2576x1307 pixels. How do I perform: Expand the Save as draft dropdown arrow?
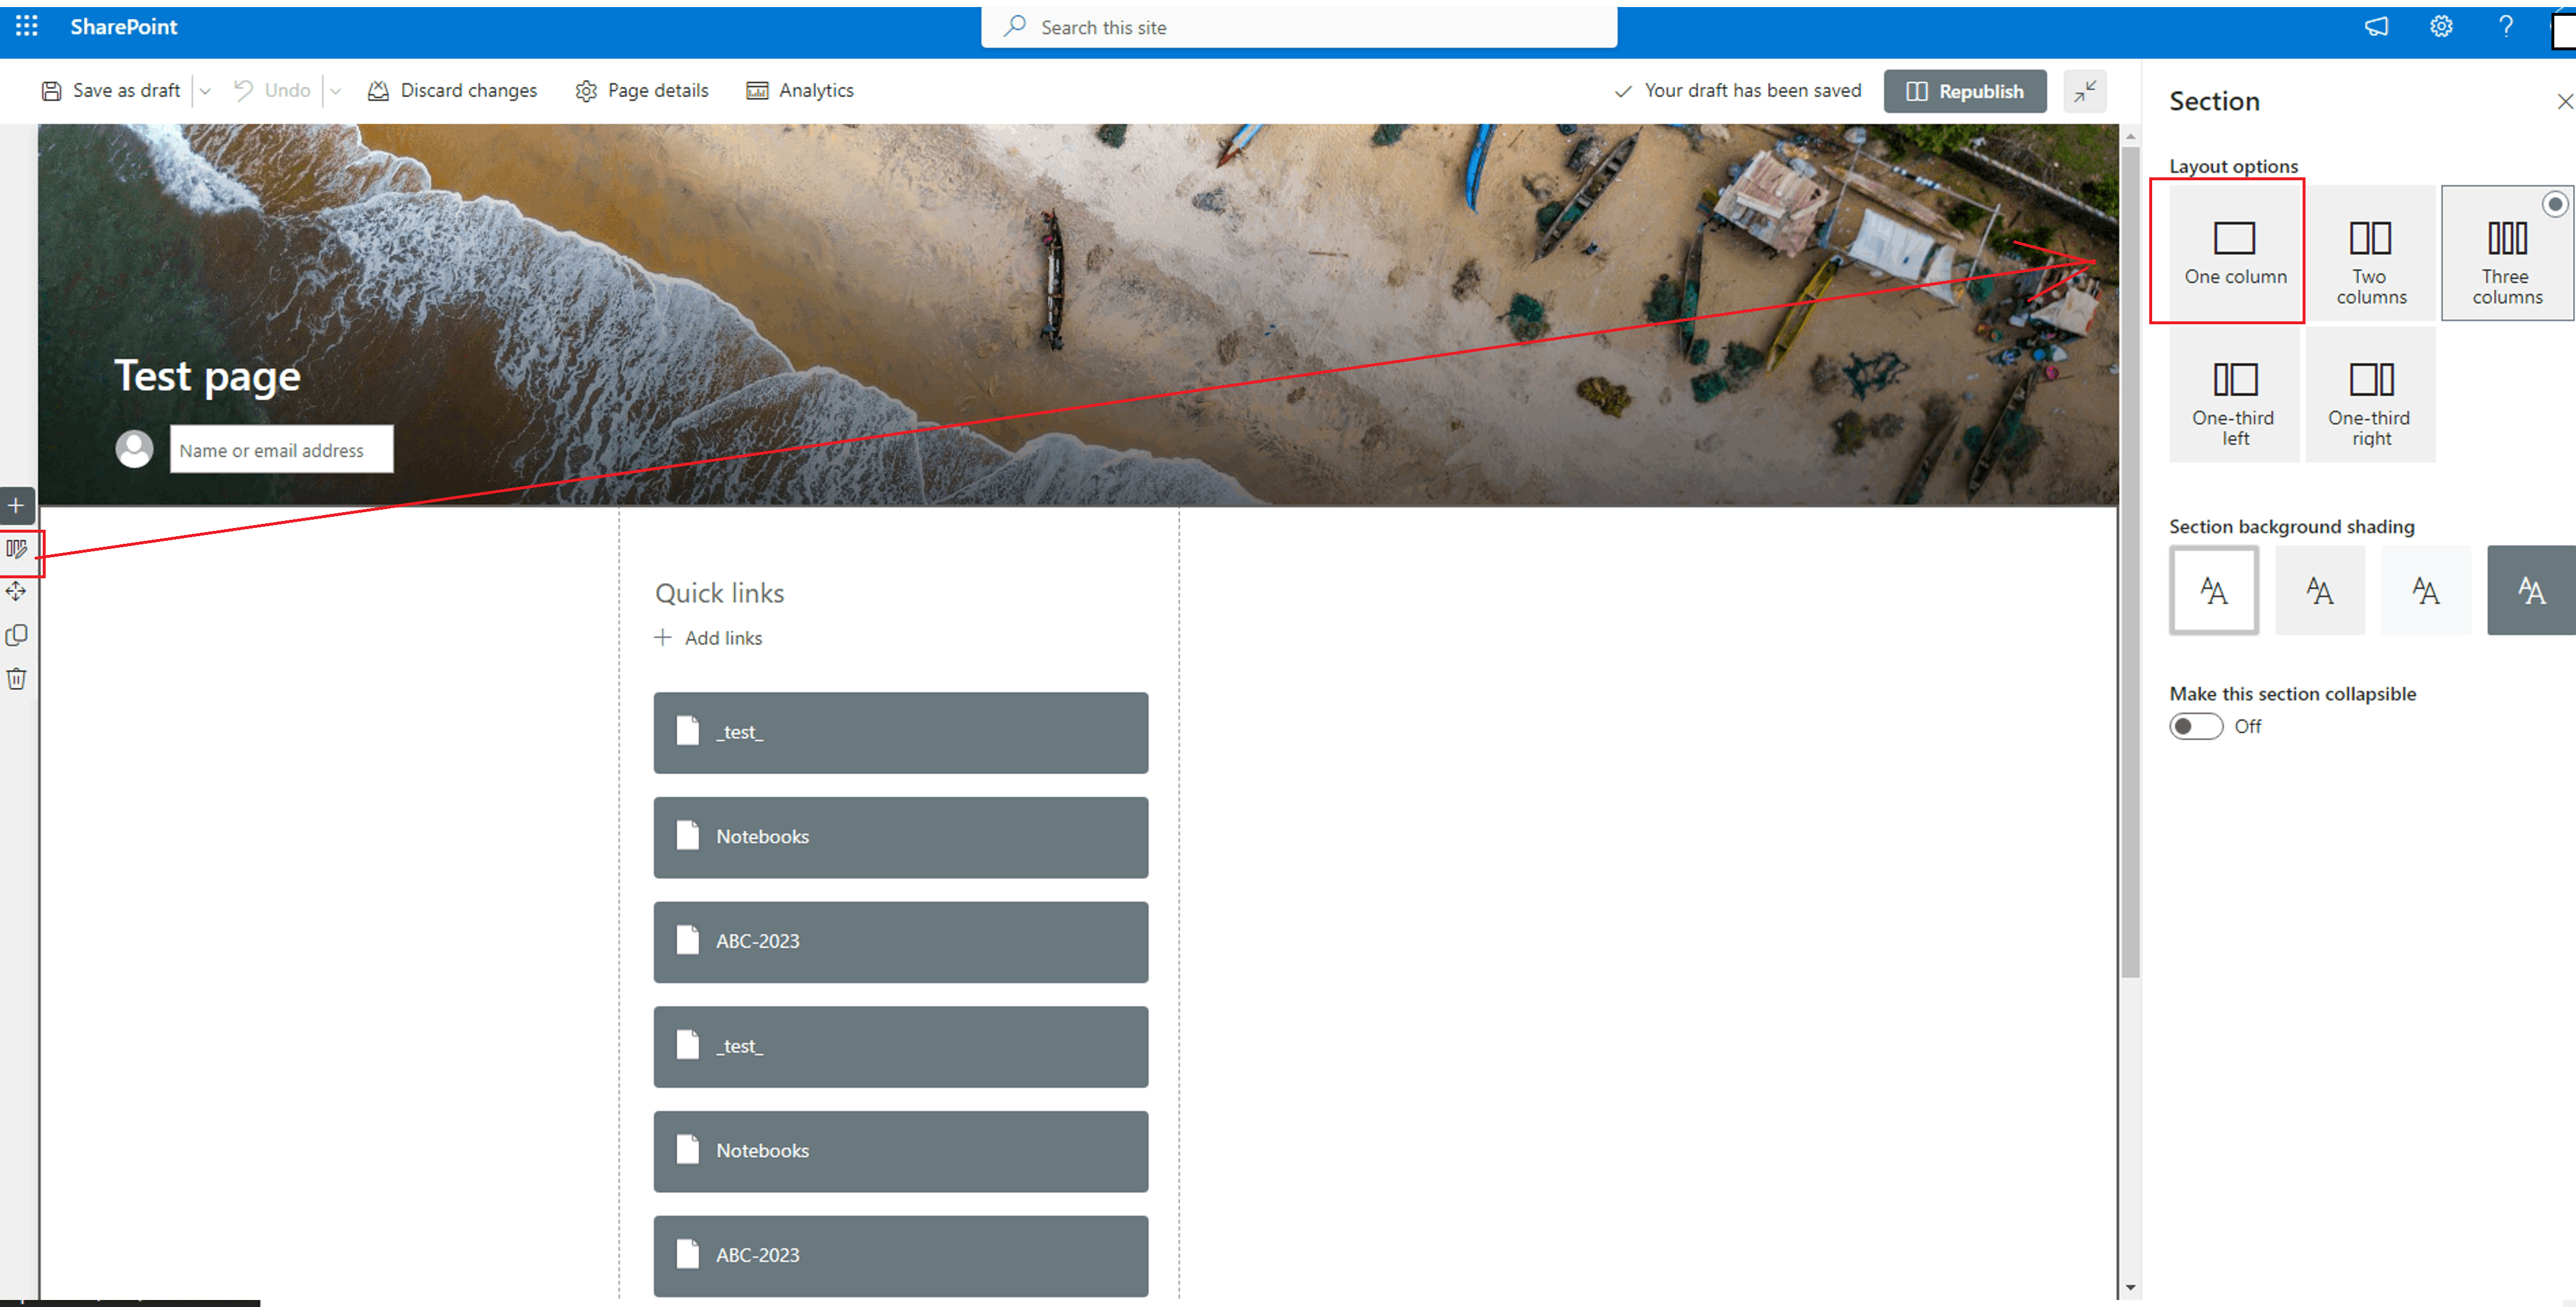205,91
